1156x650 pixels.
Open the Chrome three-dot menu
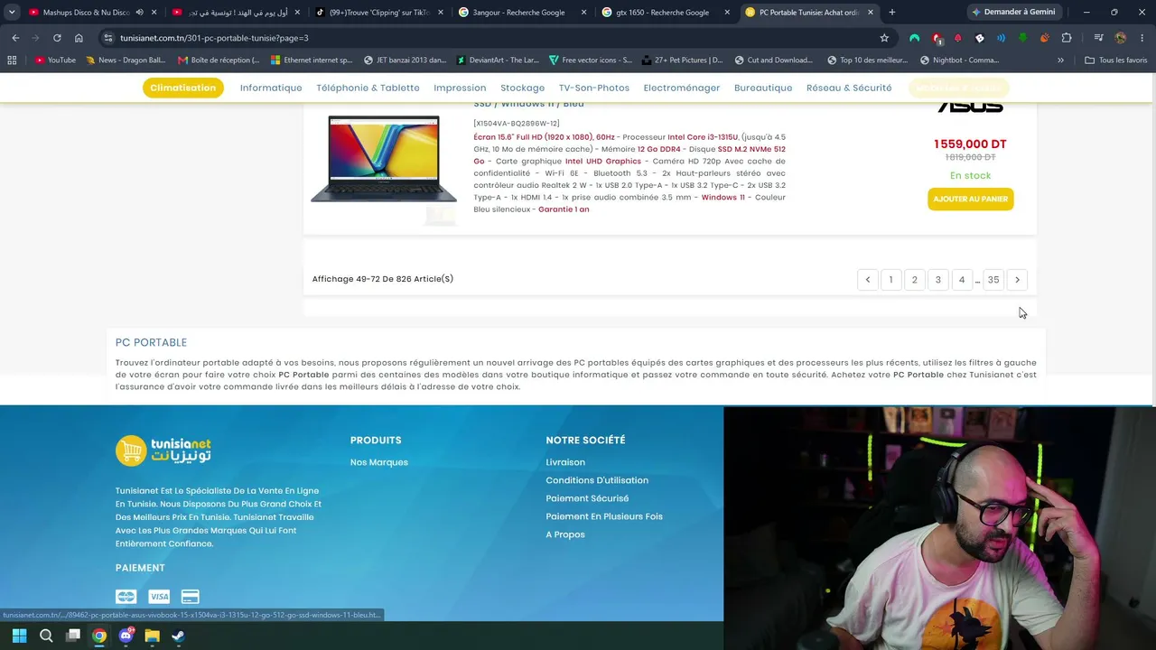click(1142, 38)
